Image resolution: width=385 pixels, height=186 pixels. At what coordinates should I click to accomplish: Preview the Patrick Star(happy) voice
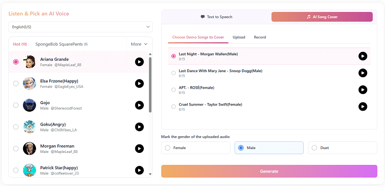[x=140, y=170]
